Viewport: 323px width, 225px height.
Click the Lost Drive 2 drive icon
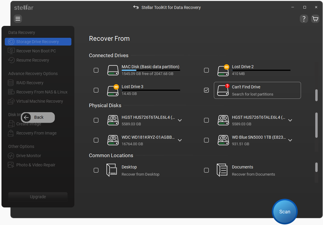[223, 70]
